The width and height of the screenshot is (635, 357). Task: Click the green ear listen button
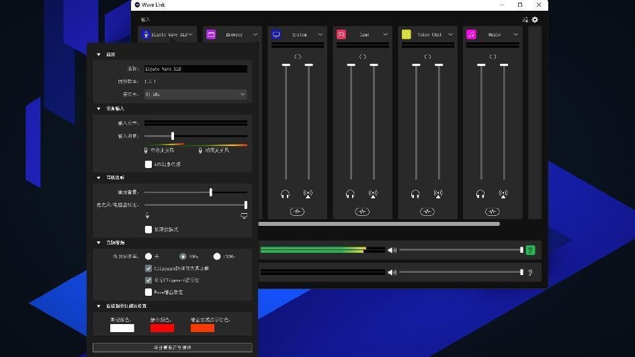coord(530,250)
